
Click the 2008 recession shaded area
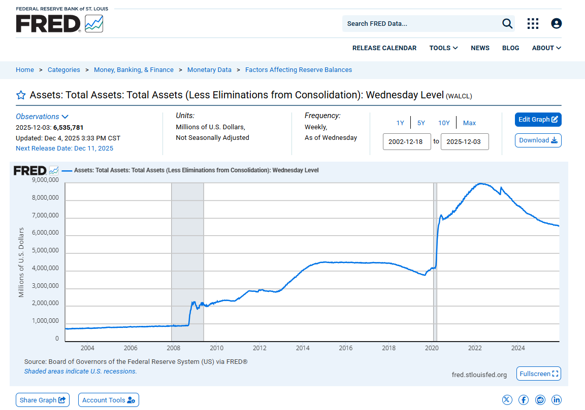[x=187, y=262]
